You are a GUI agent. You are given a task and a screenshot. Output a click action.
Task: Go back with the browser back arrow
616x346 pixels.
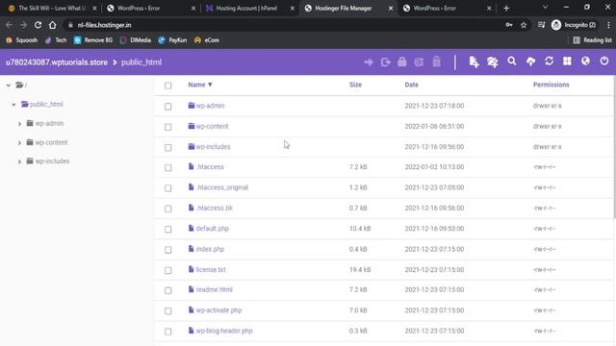click(x=9, y=25)
